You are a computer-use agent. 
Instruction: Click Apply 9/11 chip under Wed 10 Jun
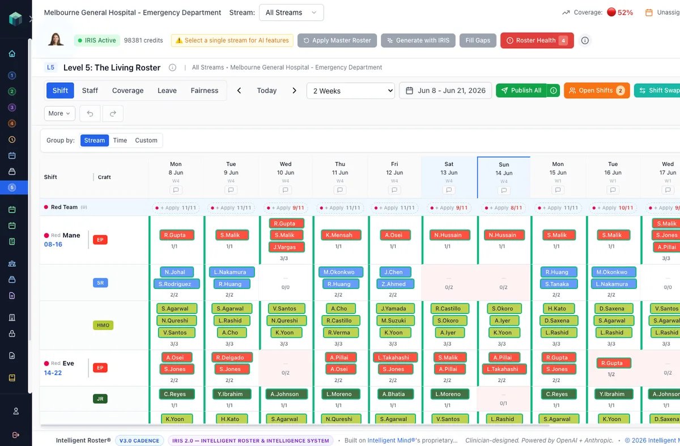(286, 207)
